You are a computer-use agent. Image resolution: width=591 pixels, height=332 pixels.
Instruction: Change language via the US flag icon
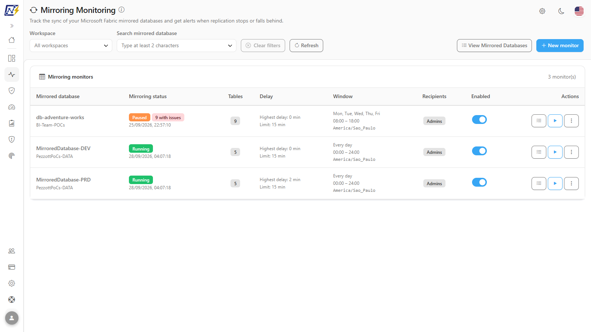point(579,11)
